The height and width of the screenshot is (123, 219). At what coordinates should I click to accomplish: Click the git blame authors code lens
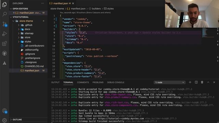click(85, 13)
